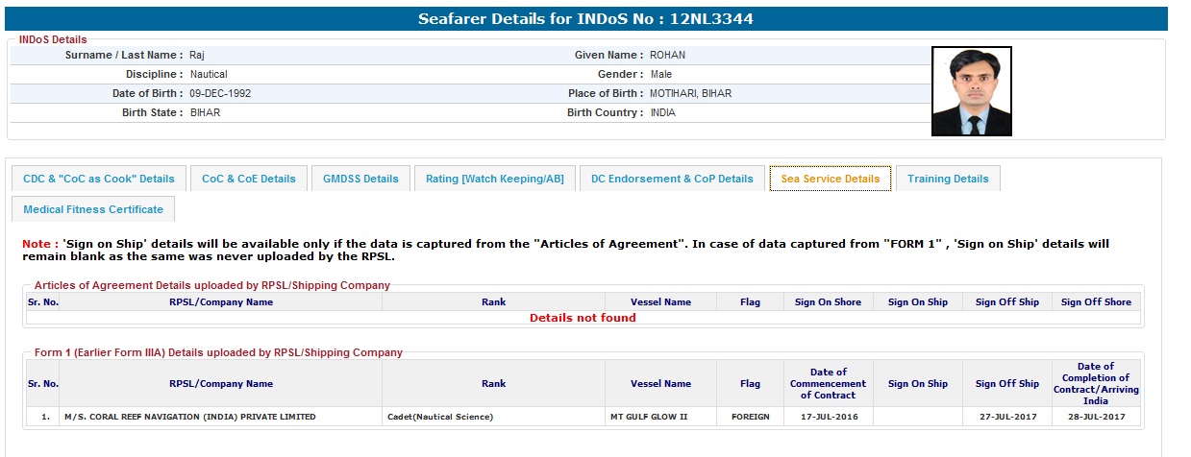This screenshot has width=1191, height=457.
Task: Click the Seafarer Details page header
Action: tap(585, 19)
